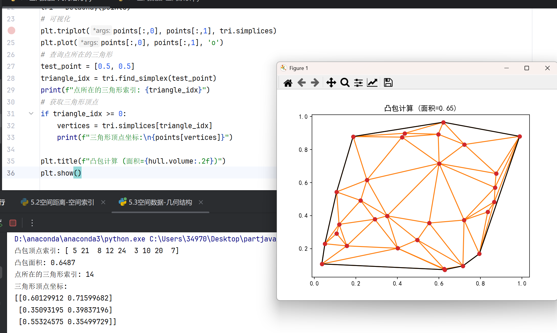This screenshot has height=333, width=557.
Task: Click line number 36 in gutter
Action: tap(11, 173)
